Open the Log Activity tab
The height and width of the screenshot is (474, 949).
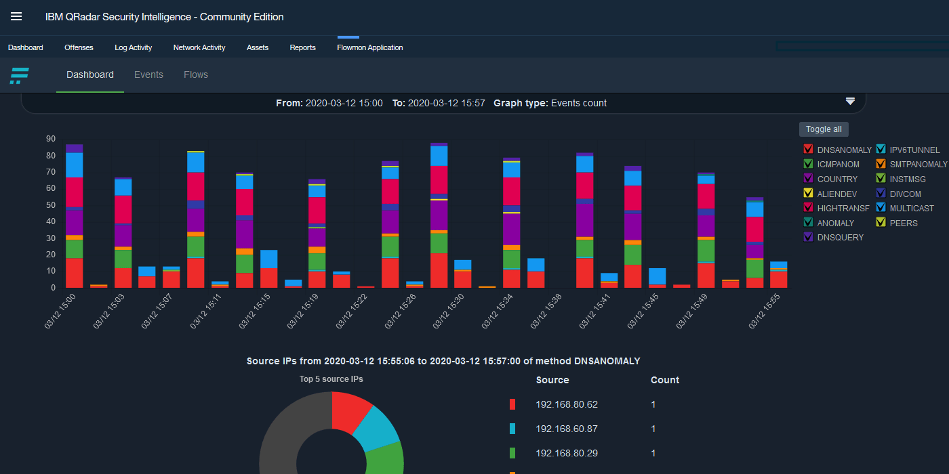pos(134,47)
